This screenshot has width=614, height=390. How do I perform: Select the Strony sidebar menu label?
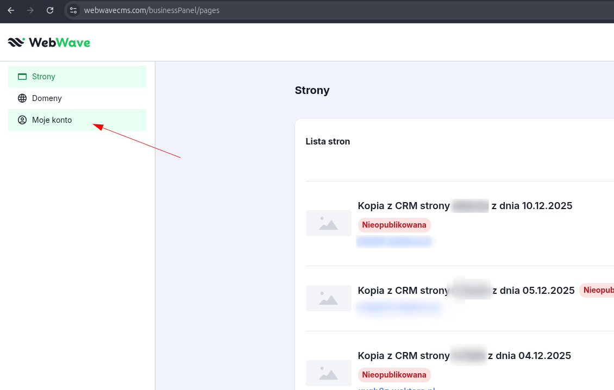coord(43,77)
